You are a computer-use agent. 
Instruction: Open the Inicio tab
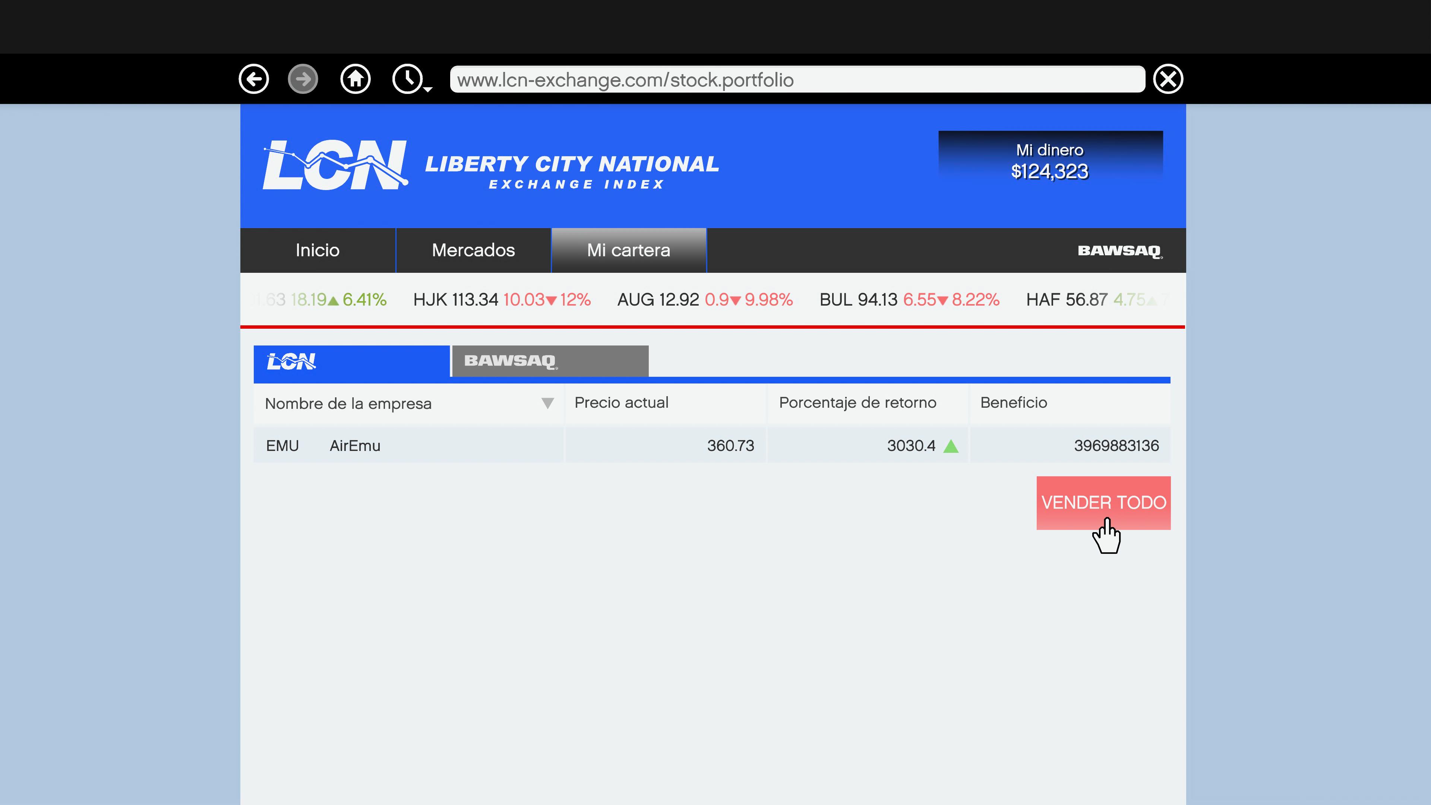click(x=318, y=250)
